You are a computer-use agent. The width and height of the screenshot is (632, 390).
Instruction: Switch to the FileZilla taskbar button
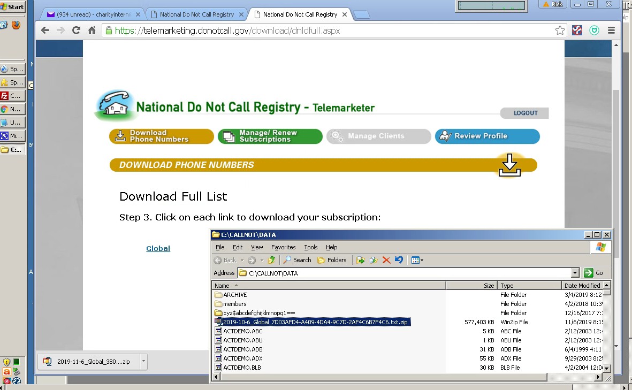click(13, 96)
